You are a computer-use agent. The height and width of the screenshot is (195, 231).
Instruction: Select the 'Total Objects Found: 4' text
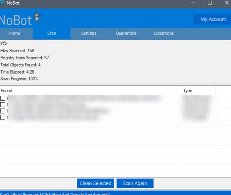click(21, 65)
